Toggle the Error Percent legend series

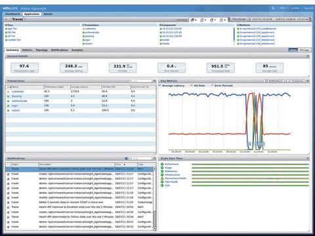pyautogui.click(x=221, y=86)
